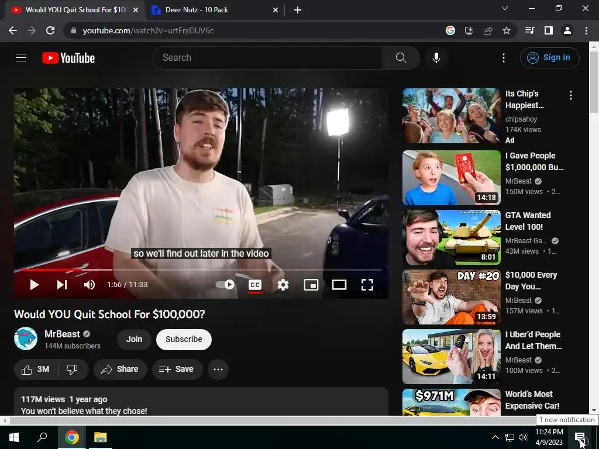Seek on the red video progress bar
Image resolution: width=599 pixels, height=449 pixels.
pyautogui.click(x=201, y=270)
